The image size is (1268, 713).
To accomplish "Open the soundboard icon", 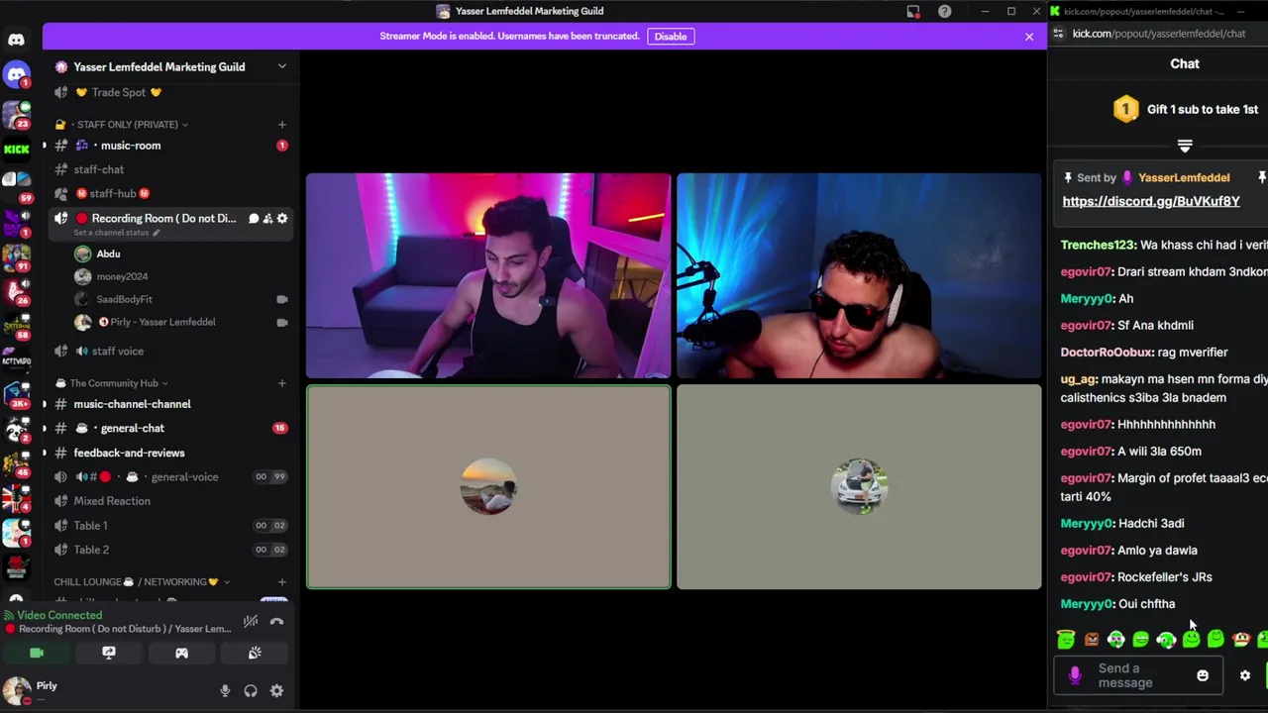I will (x=255, y=653).
